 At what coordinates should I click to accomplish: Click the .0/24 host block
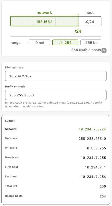click(x=90, y=21)
